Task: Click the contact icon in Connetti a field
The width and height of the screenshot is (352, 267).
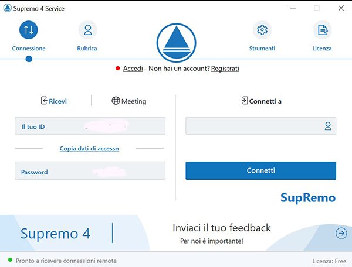Action: pyautogui.click(x=328, y=126)
